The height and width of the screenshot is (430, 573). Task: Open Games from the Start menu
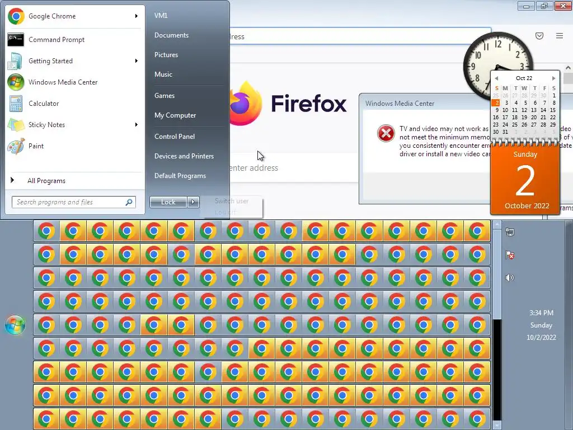pyautogui.click(x=165, y=95)
